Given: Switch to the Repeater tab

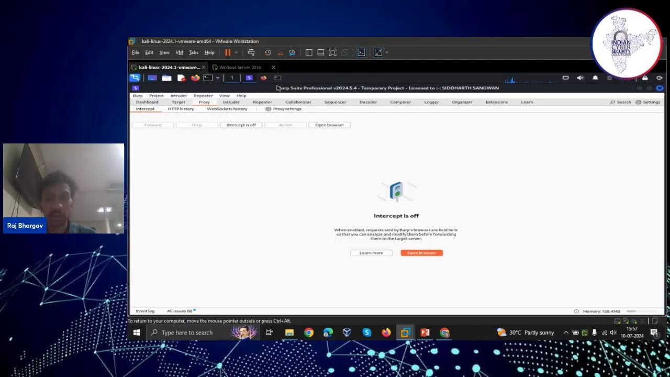Looking at the screenshot, I should pos(262,102).
